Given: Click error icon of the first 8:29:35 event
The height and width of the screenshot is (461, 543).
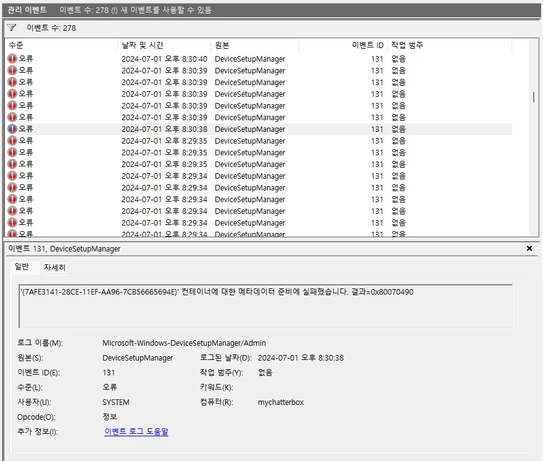Looking at the screenshot, I should (12, 141).
